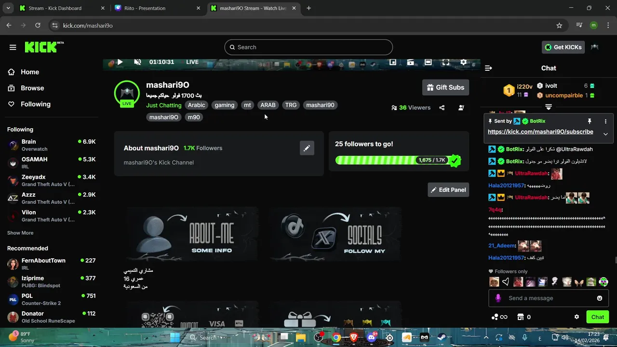Click the follow user icon beside share
The image size is (617, 347).
tap(461, 108)
